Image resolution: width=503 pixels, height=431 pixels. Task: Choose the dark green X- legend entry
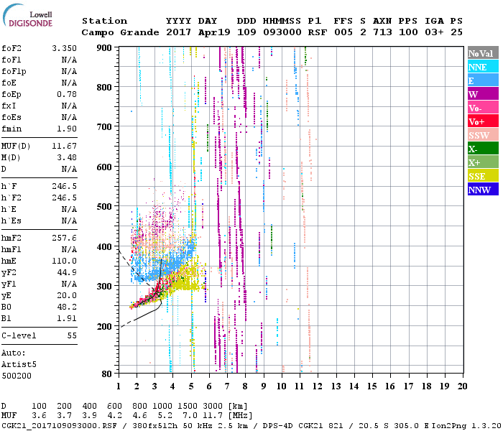point(481,149)
